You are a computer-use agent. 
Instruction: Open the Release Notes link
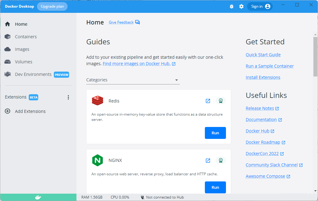coord(260,108)
